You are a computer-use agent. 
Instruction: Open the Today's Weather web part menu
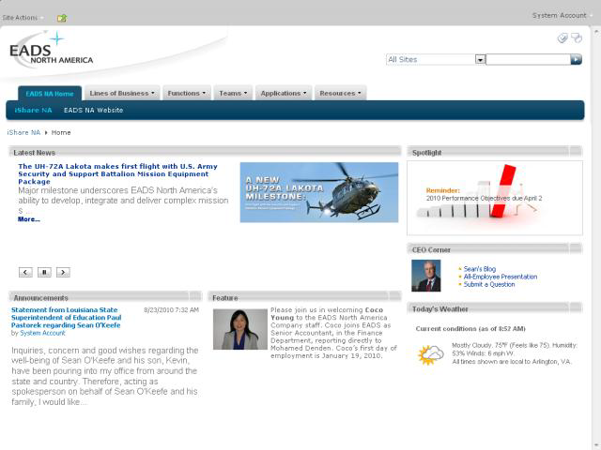tap(576, 308)
